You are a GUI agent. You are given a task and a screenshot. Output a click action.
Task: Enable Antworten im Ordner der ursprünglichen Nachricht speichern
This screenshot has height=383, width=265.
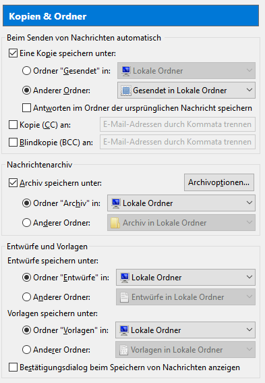[x=26, y=108]
